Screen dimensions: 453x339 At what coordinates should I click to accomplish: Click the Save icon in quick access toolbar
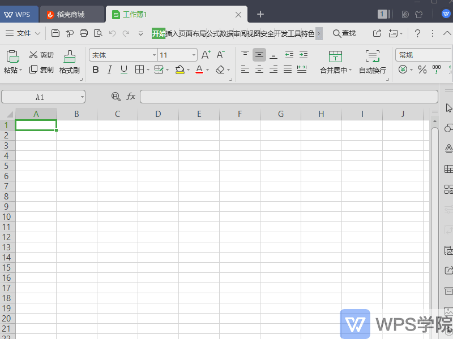[x=55, y=33]
